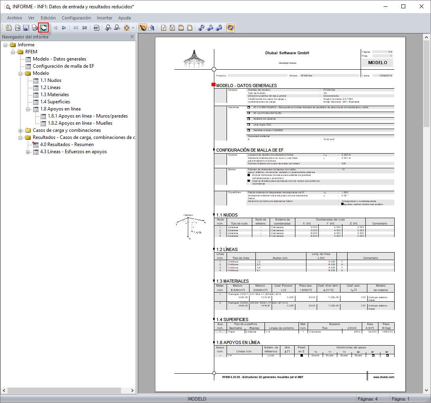Collapse the 1.8 Apoyos en línea node
The image size is (431, 403).
click(x=28, y=109)
